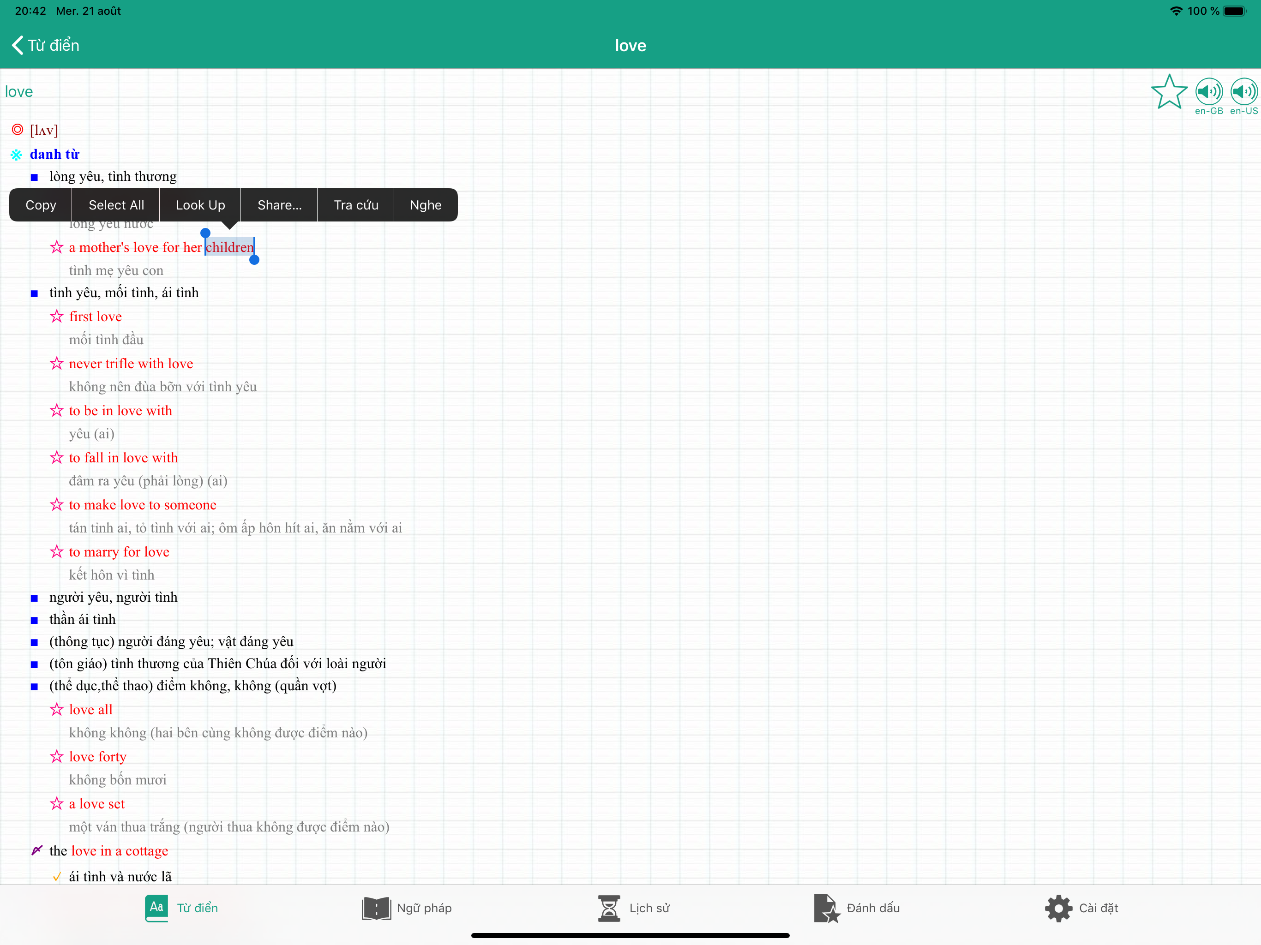Open the Đánh dấu tab

(857, 908)
